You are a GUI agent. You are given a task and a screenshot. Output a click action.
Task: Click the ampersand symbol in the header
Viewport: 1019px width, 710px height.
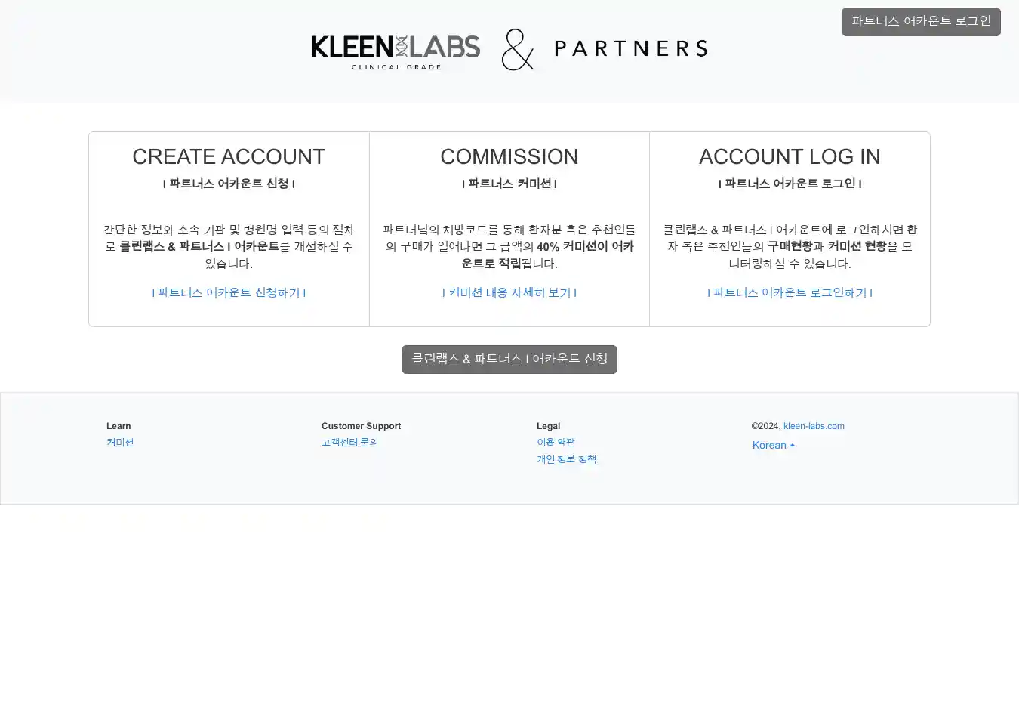point(518,50)
